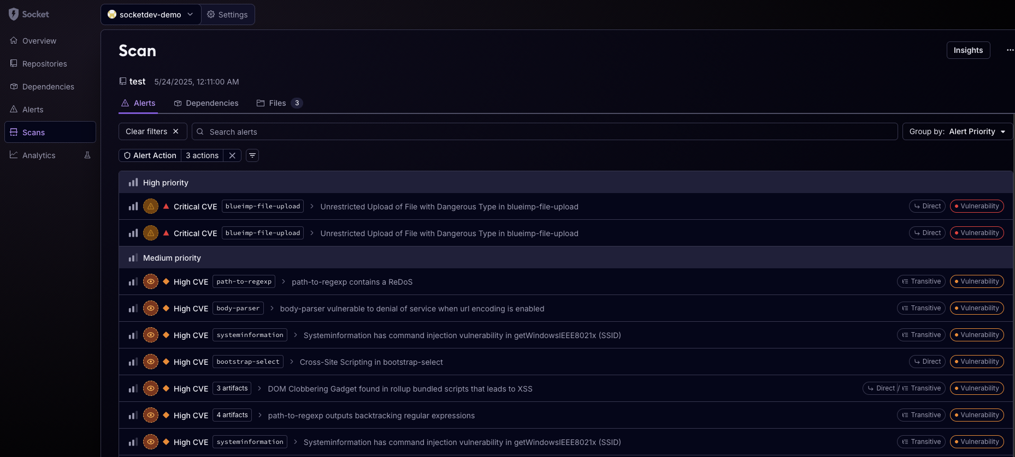Click 'body-parser vulnerable to denial of service' title

(412, 309)
